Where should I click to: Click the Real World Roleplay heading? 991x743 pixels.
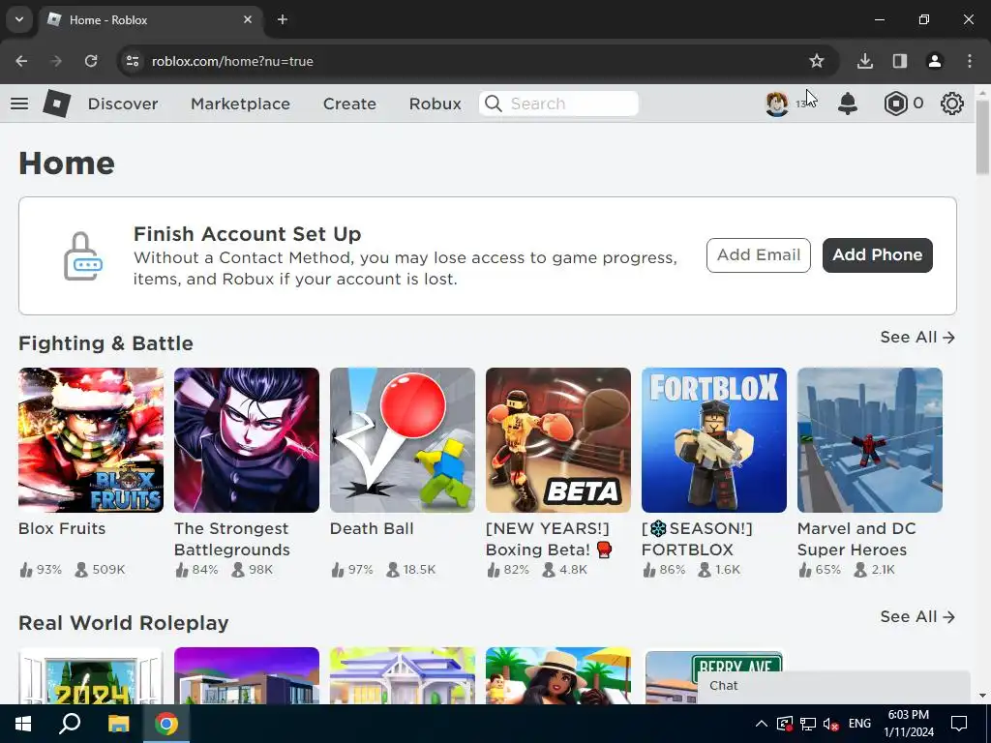(123, 623)
